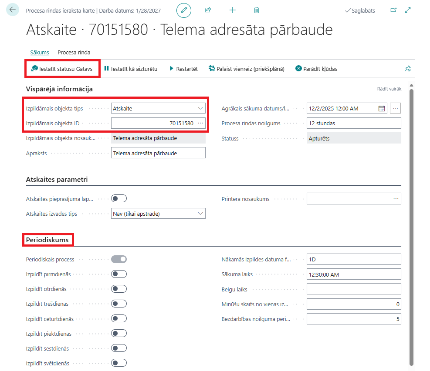Viewport: 430px width, 371px height.
Task: Click the back arrow icon
Action: (13, 10)
